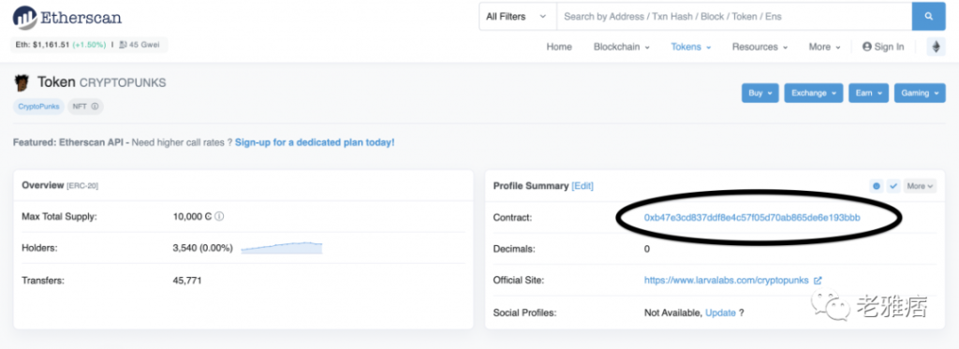
Task: Click the Etherscan logo
Action: pyautogui.click(x=67, y=17)
